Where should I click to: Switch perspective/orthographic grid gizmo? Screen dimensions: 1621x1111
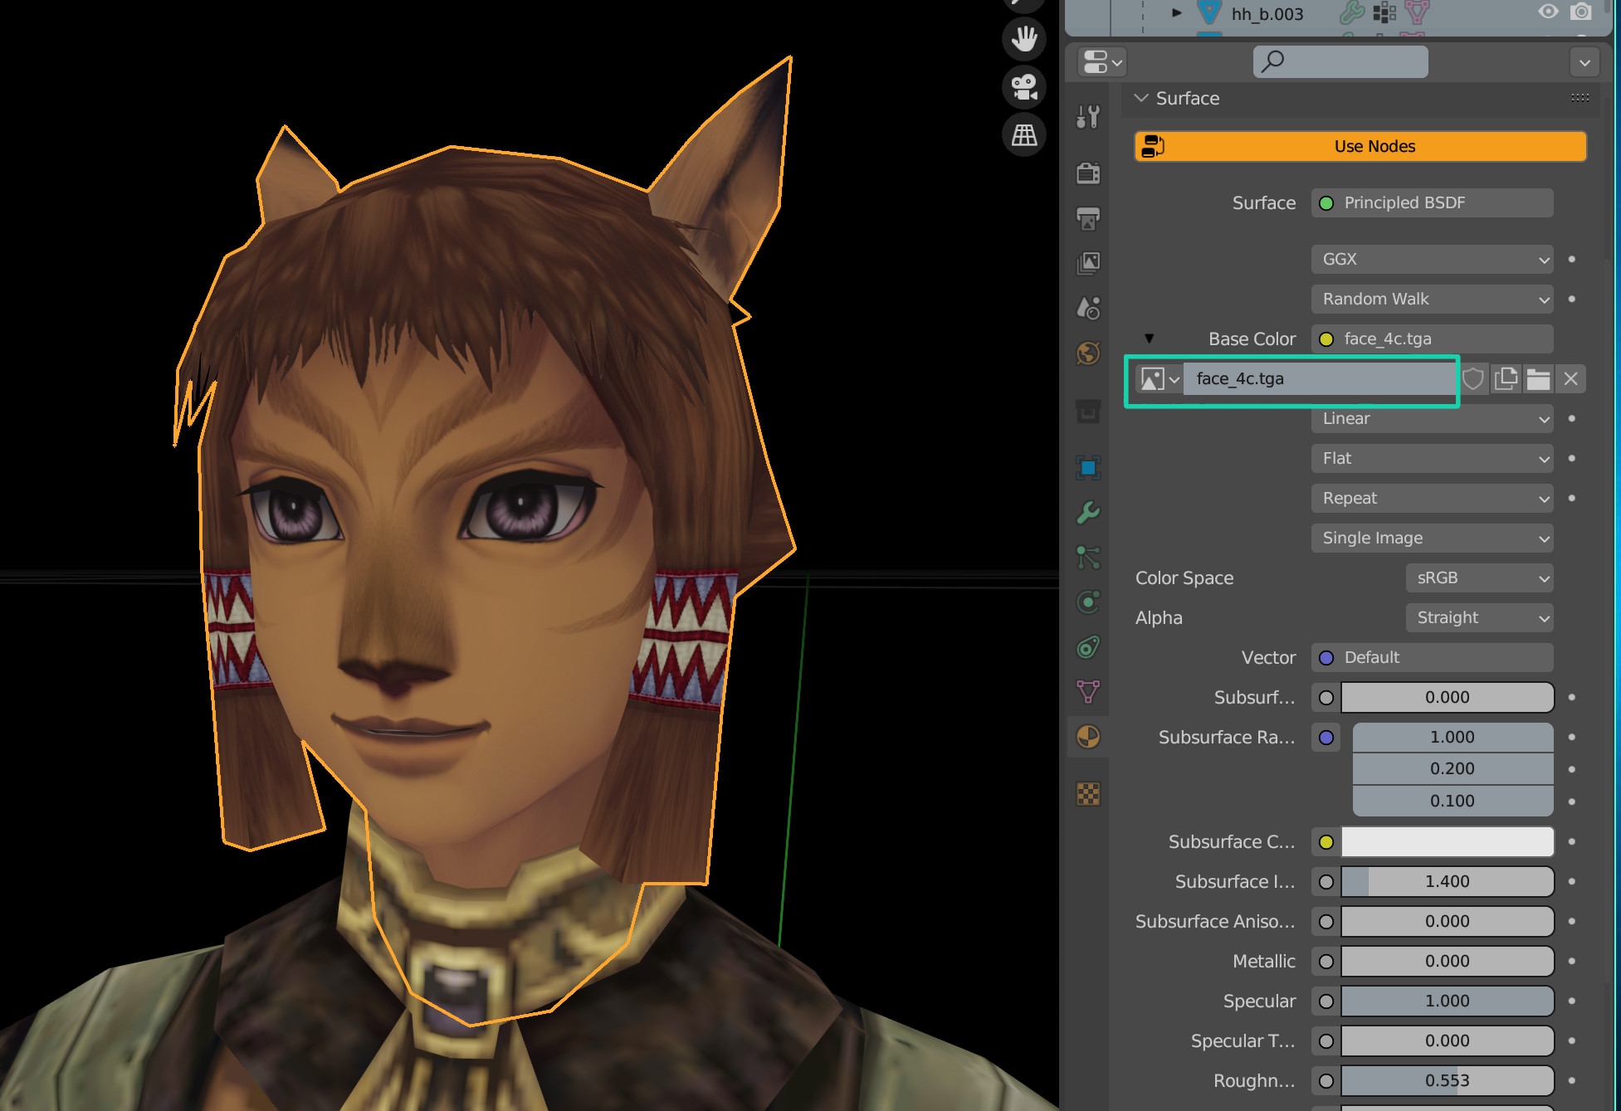pos(1024,135)
